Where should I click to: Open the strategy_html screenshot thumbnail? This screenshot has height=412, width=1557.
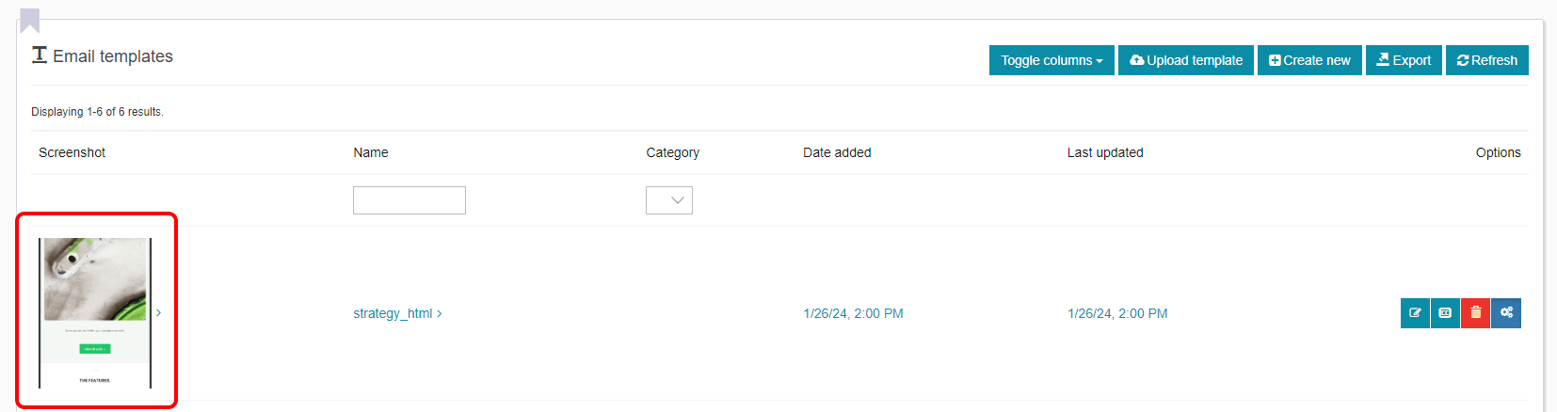pos(94,312)
